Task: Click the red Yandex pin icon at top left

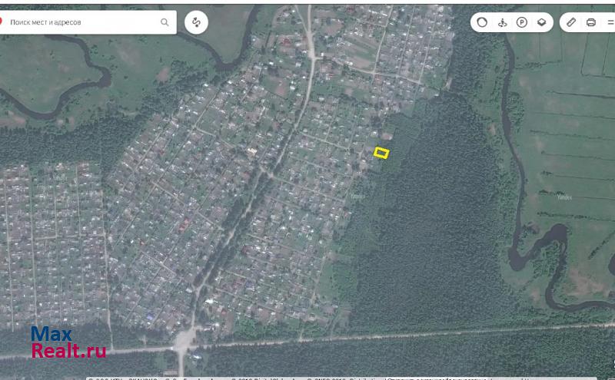Action: pos(2,22)
